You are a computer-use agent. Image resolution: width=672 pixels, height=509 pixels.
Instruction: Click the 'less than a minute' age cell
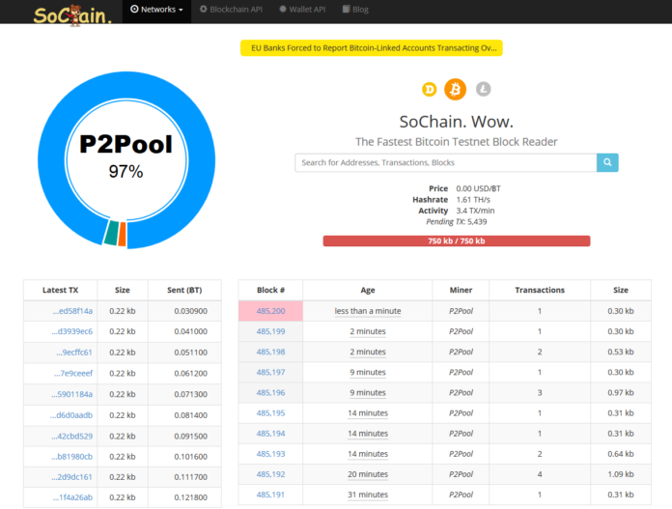[368, 311]
